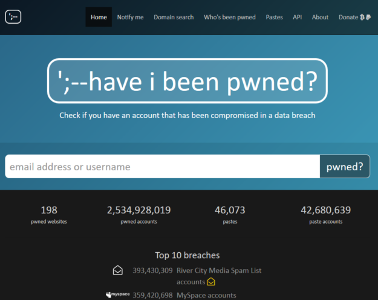Image resolution: width=378 pixels, height=300 pixels.
Task: Click the PayPal icon next to Donate
Action: [x=369, y=18]
